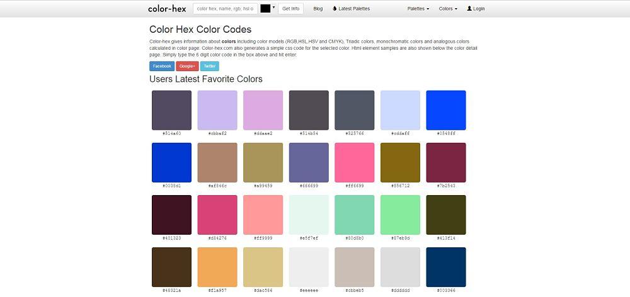The image size is (630, 297).
Task: Select the bright blue #0548ff swatch
Action: (446, 110)
